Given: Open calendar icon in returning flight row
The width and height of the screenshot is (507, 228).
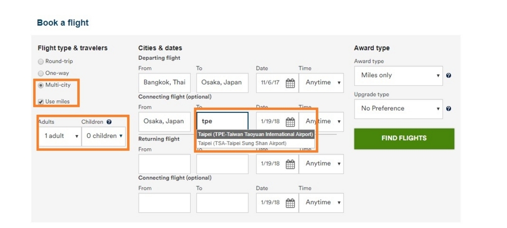Looking at the screenshot, I should click(x=290, y=164).
